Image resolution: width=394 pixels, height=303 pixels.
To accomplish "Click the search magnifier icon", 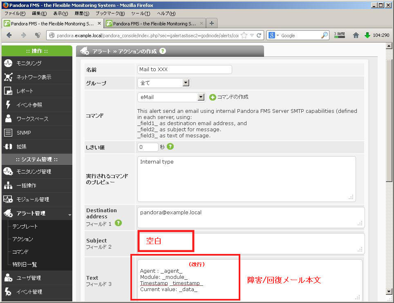I will [x=325, y=35].
